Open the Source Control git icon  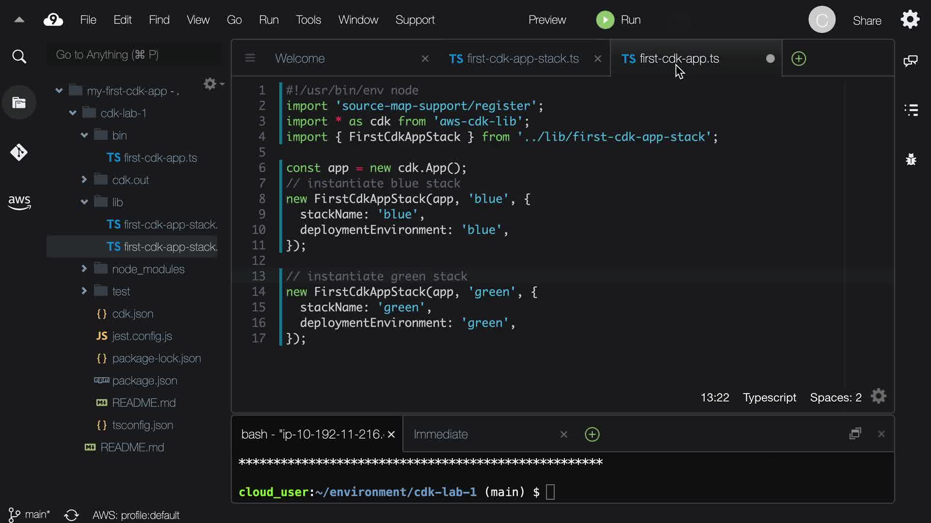(x=19, y=153)
